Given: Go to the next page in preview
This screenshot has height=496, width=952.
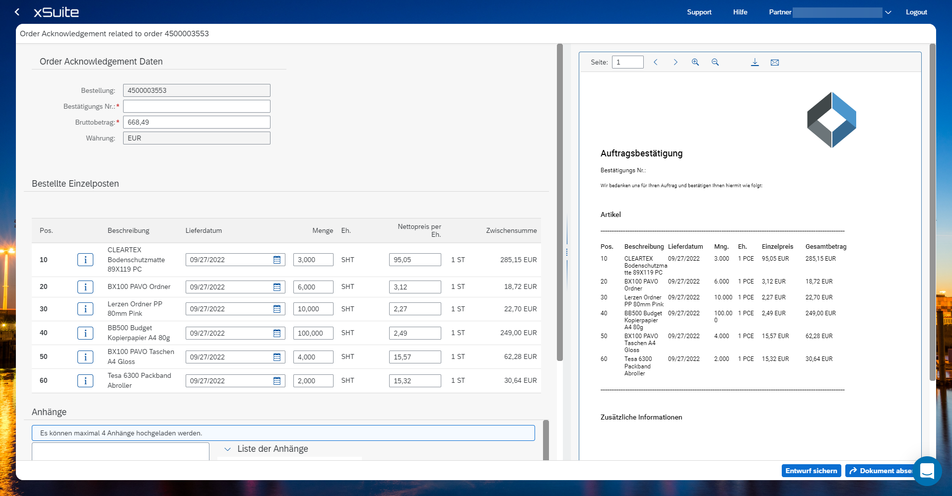Looking at the screenshot, I should (x=676, y=62).
